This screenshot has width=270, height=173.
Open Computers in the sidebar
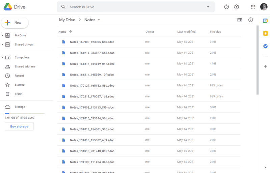[x=22, y=57]
